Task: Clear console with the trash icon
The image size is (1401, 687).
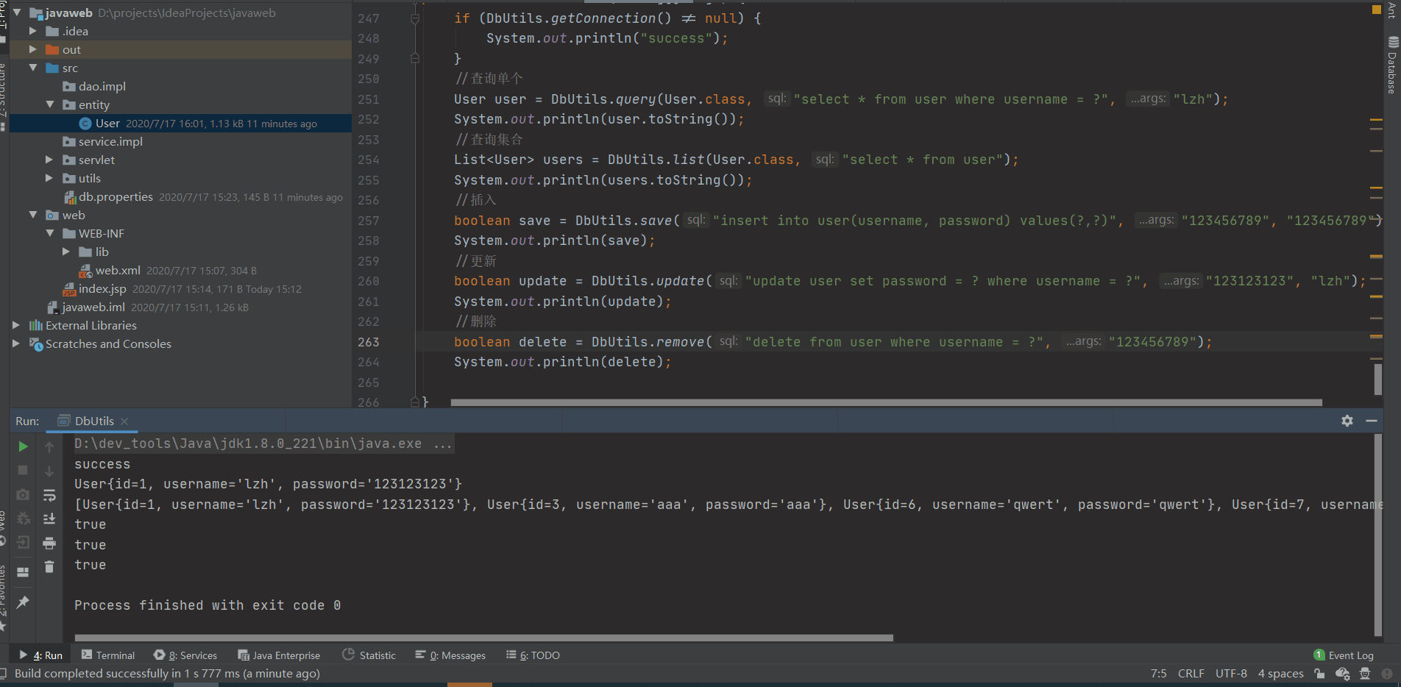Action: 49,566
